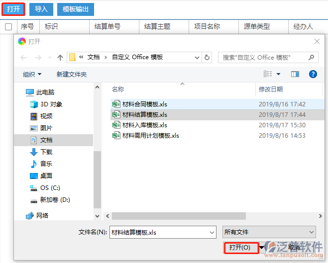Viewport: 328px width, 263px height.
Task: Sort files by the 名称 column
Action: tap(118, 89)
